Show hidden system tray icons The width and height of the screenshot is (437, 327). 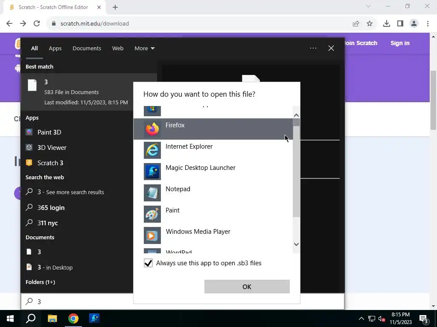(x=361, y=318)
